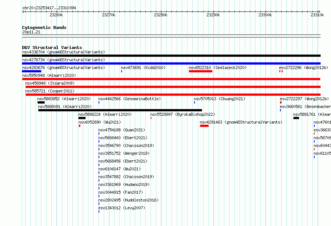The width and height of the screenshot is (331, 226).
Task: Open nsv5950948 Almarri2020 label
Action: pyautogui.click(x=49, y=75)
